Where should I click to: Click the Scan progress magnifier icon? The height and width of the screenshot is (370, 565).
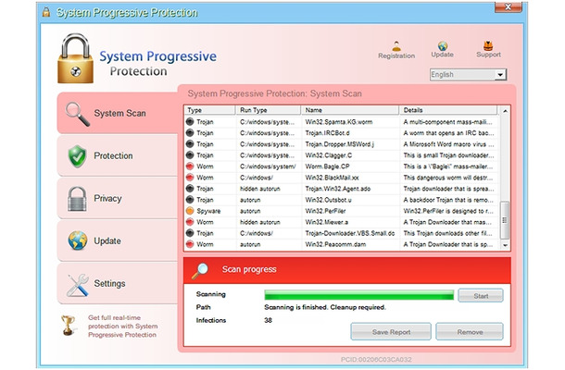tap(200, 271)
